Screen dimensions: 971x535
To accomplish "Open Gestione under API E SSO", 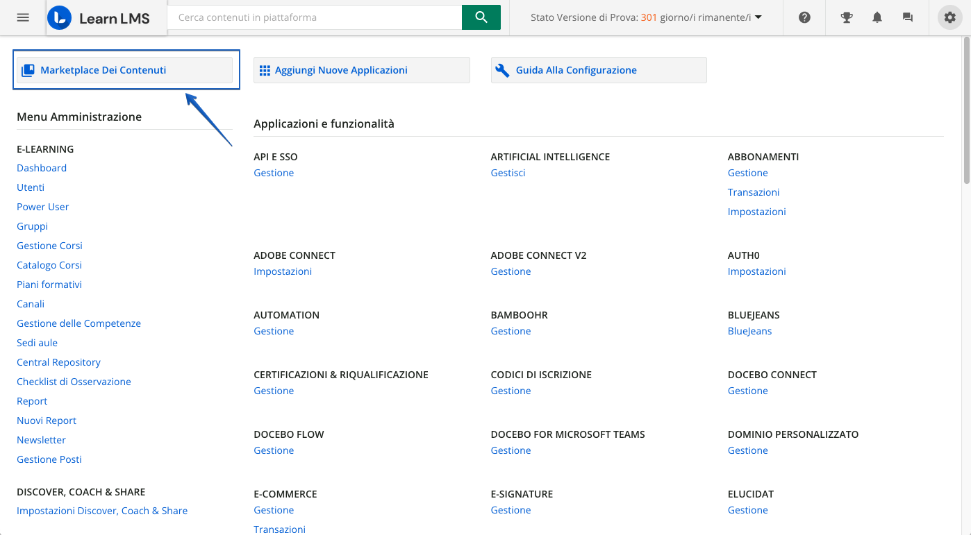I will click(x=274, y=173).
